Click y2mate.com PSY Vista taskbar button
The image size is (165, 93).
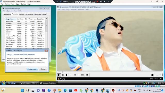pyautogui.click(x=29, y=83)
